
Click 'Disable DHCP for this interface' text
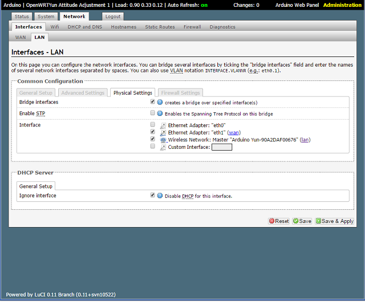[x=198, y=196]
